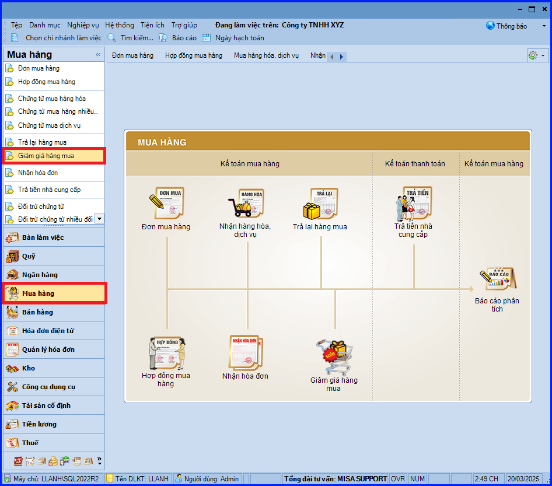Click Chọn chi nhánh làm việc button
Viewport: 552px width, 486px height.
tap(57, 38)
